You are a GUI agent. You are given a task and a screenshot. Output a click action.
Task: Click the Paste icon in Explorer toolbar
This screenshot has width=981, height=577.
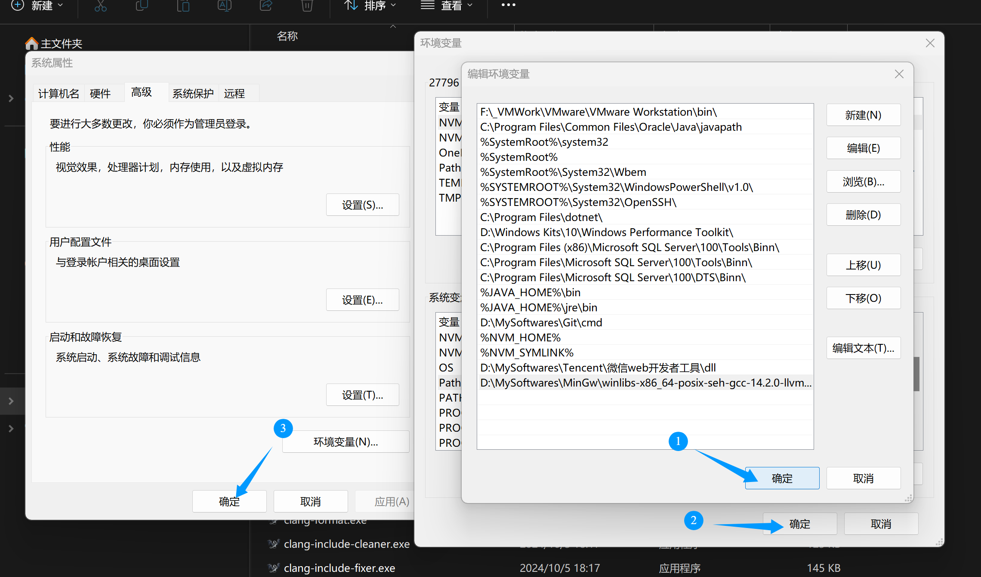pos(183,6)
